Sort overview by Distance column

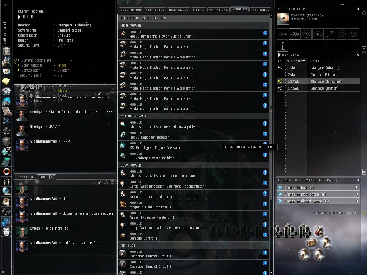[x=296, y=61]
